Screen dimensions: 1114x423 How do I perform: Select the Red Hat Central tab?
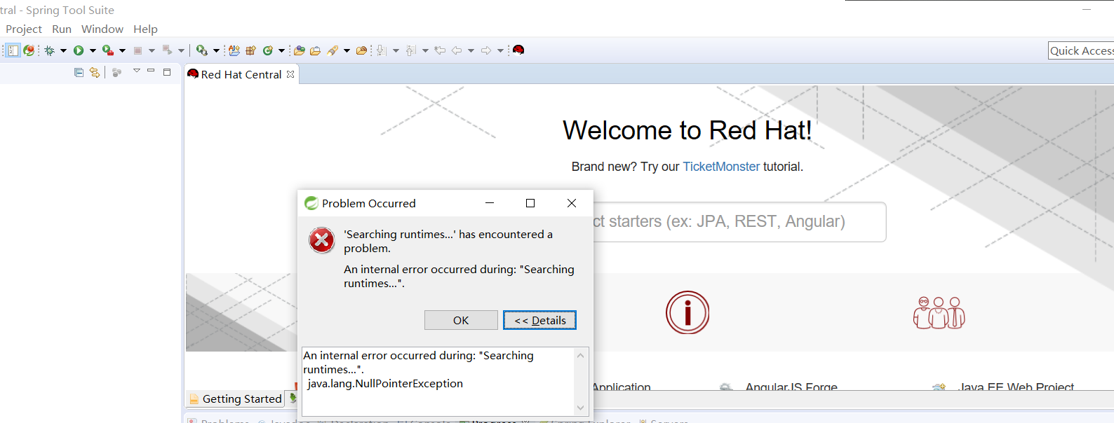241,74
